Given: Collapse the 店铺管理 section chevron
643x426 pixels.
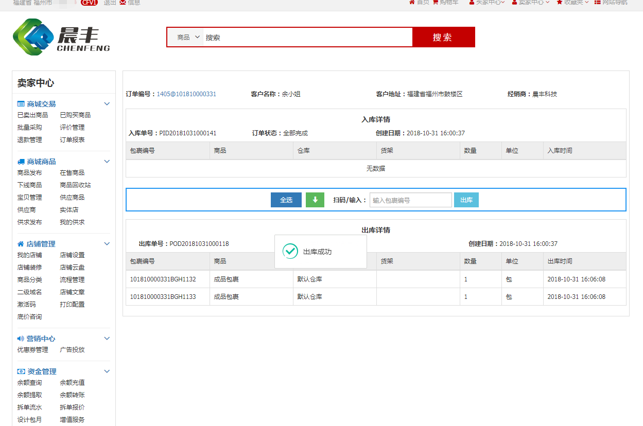Looking at the screenshot, I should tap(107, 244).
